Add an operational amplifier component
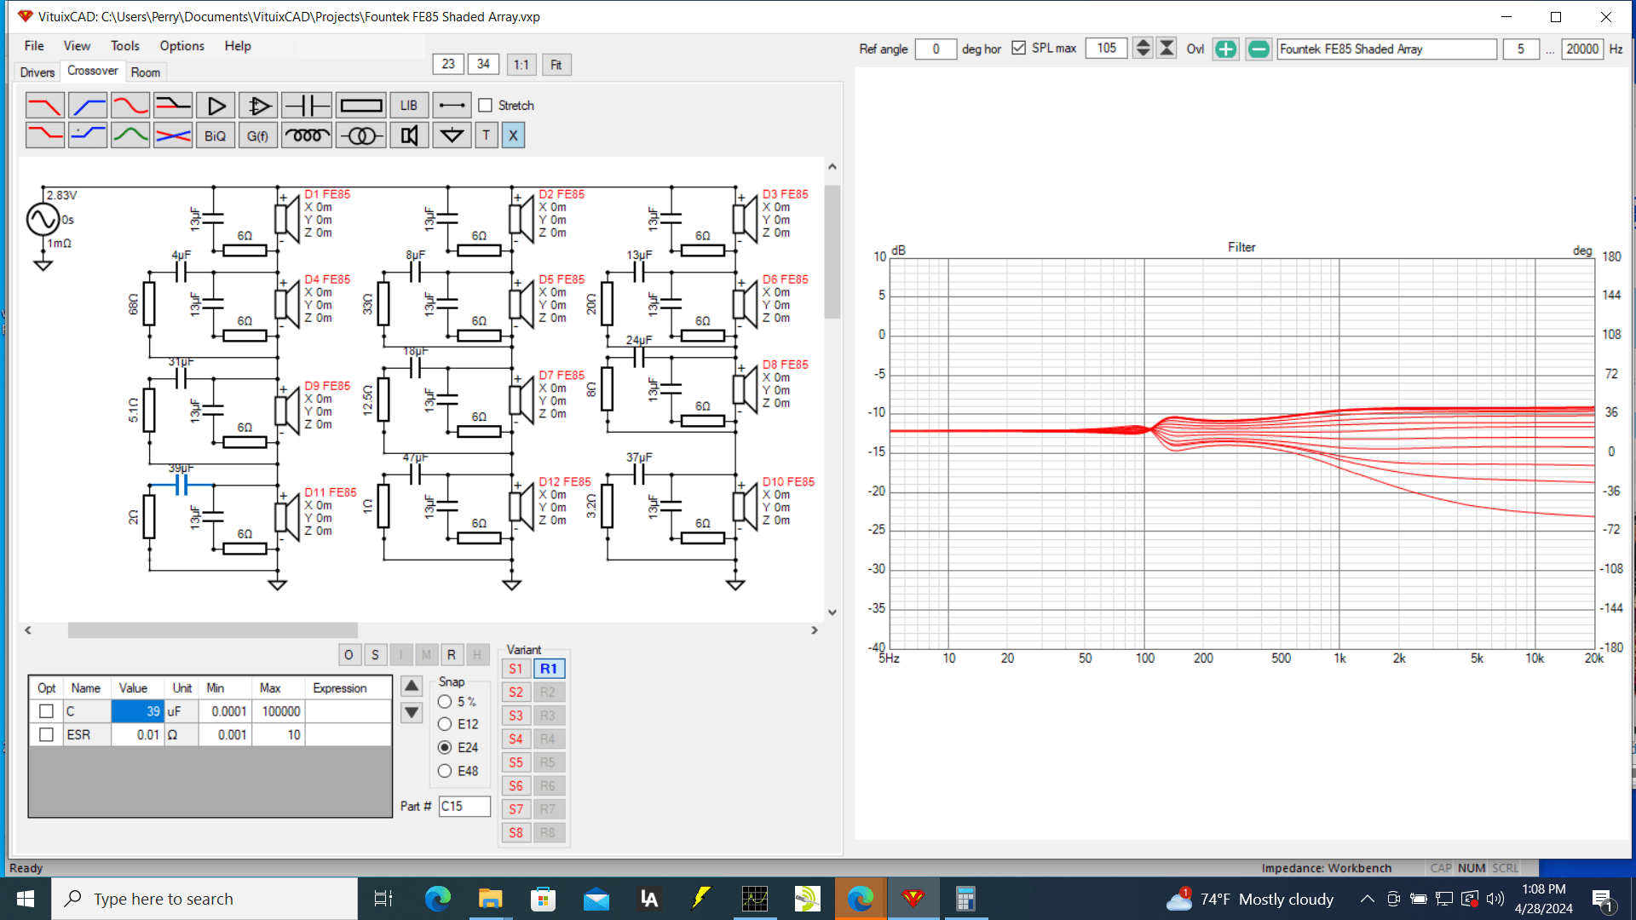 (x=258, y=106)
